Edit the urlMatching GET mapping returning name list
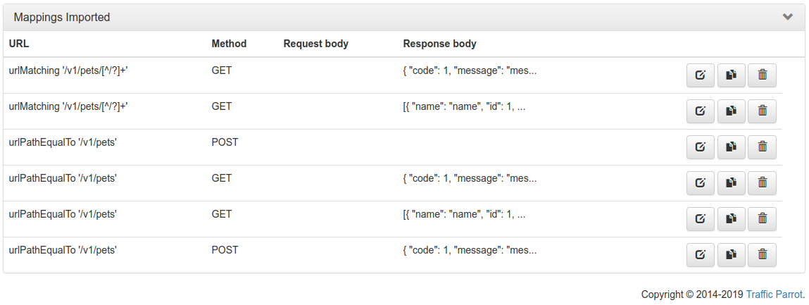 tap(701, 111)
